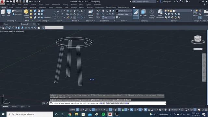Screen dimensions: 208x117
Task: Open the 2D Wireframe visual style dropdown
Action: coord(124,11)
